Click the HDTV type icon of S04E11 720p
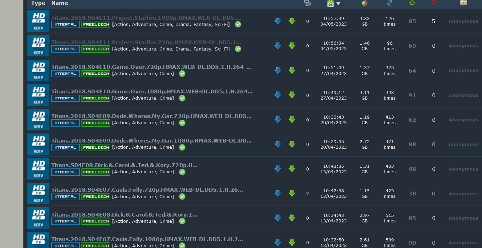 pyautogui.click(x=38, y=46)
